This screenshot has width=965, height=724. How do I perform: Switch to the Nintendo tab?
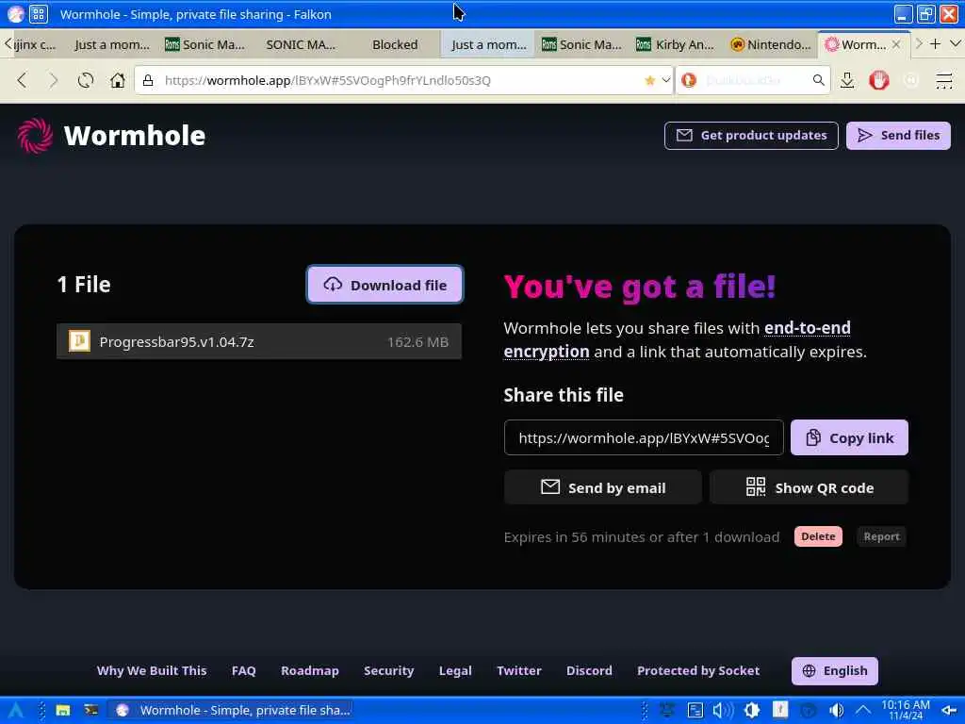click(x=771, y=44)
